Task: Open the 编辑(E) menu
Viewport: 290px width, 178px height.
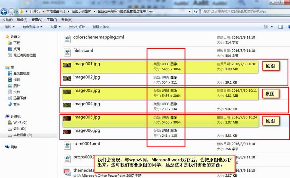Action: (x=22, y=20)
